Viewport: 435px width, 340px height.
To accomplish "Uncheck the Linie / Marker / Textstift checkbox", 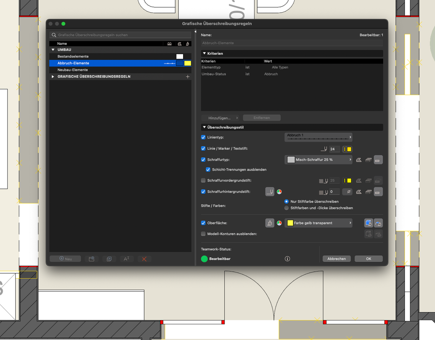I will 203,148.
